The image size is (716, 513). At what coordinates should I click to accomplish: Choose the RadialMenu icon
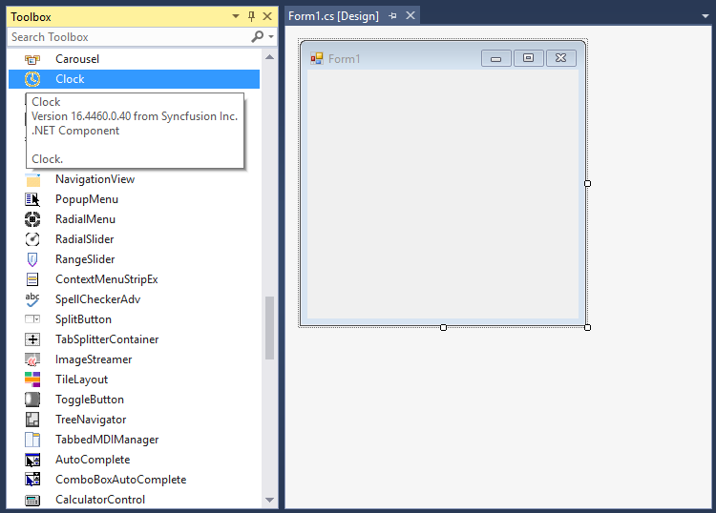coord(32,220)
